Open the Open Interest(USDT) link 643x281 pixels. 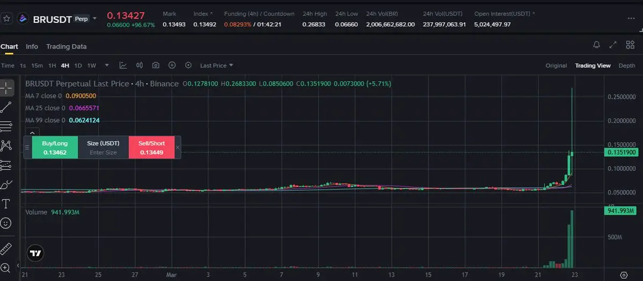tap(505, 14)
